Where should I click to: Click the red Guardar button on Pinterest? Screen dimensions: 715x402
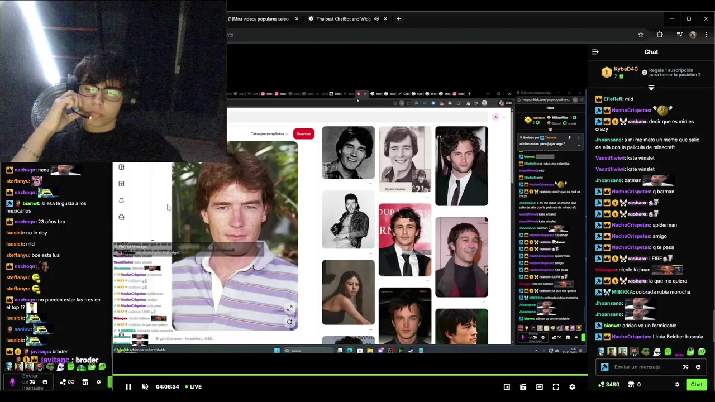tap(303, 134)
